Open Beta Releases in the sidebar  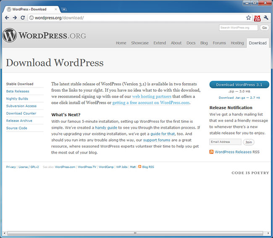pos(18,91)
